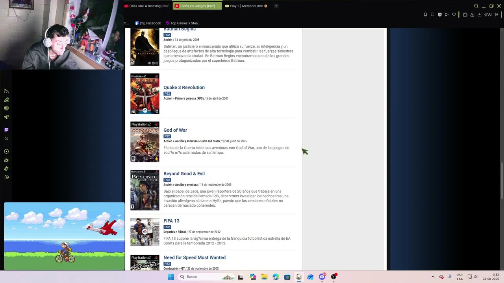Open the FIFA 13 title link
Screen dimensions: 504x283
click(x=171, y=221)
